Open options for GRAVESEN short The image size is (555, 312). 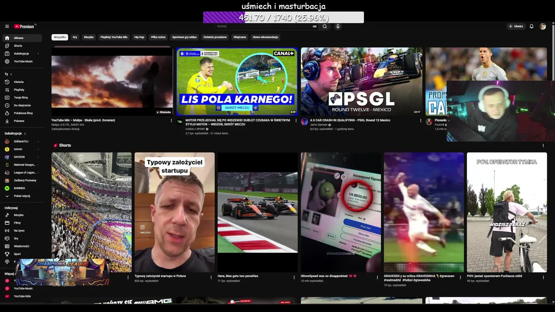pos(460,277)
